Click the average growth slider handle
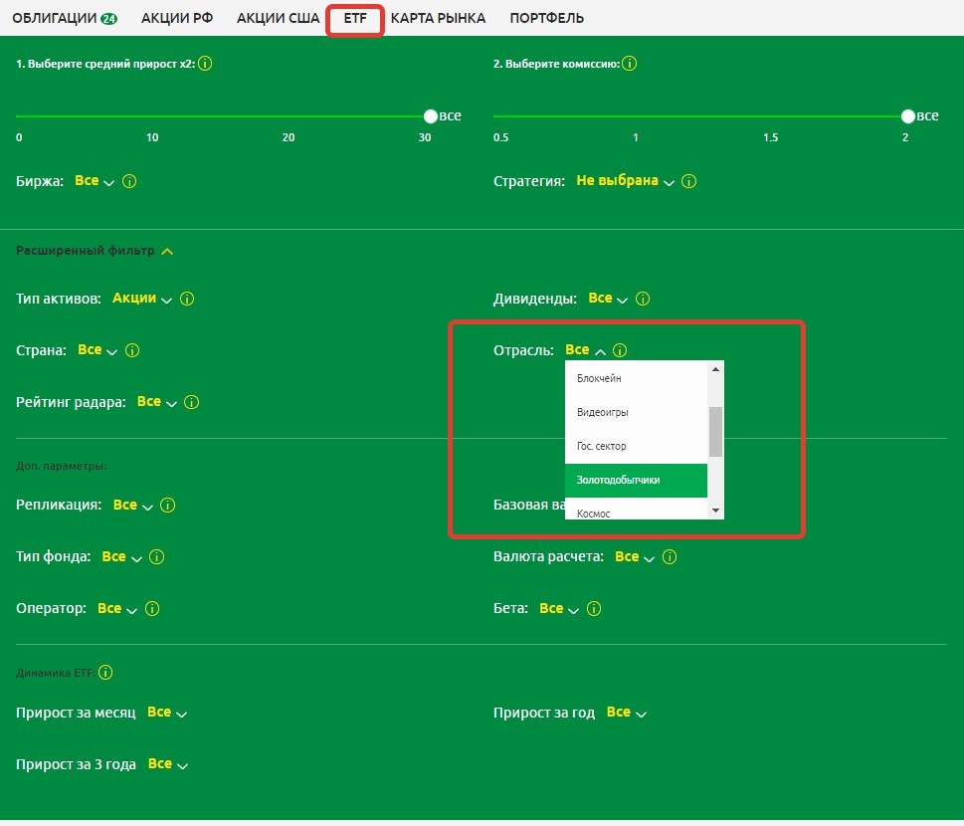The image size is (964, 826). coord(430,116)
